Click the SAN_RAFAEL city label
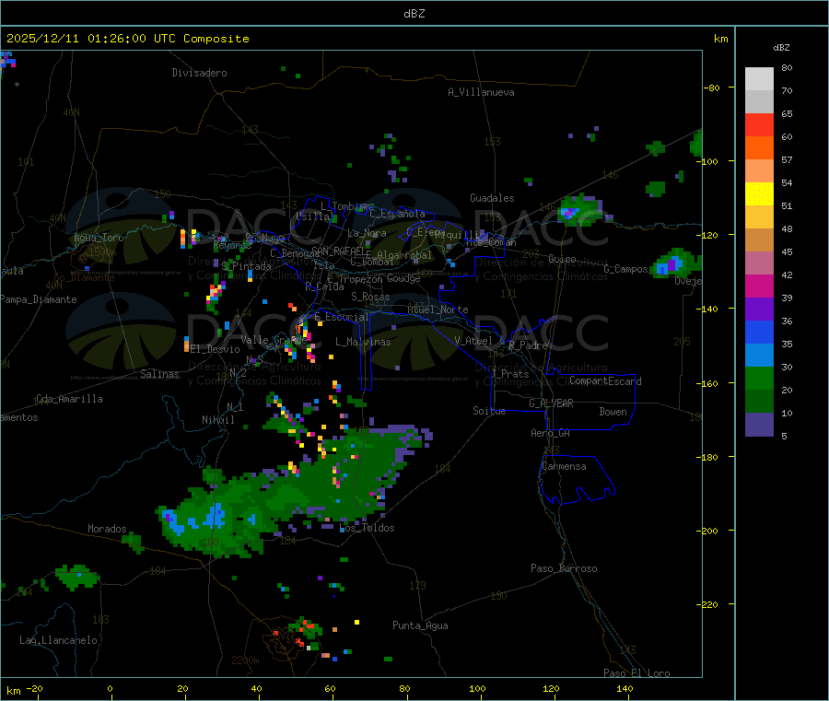Screen dimensions: 829x701 tap(341, 251)
